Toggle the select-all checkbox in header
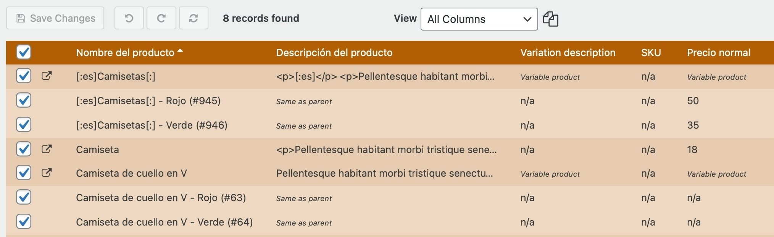The height and width of the screenshot is (237, 774). pyautogui.click(x=24, y=52)
